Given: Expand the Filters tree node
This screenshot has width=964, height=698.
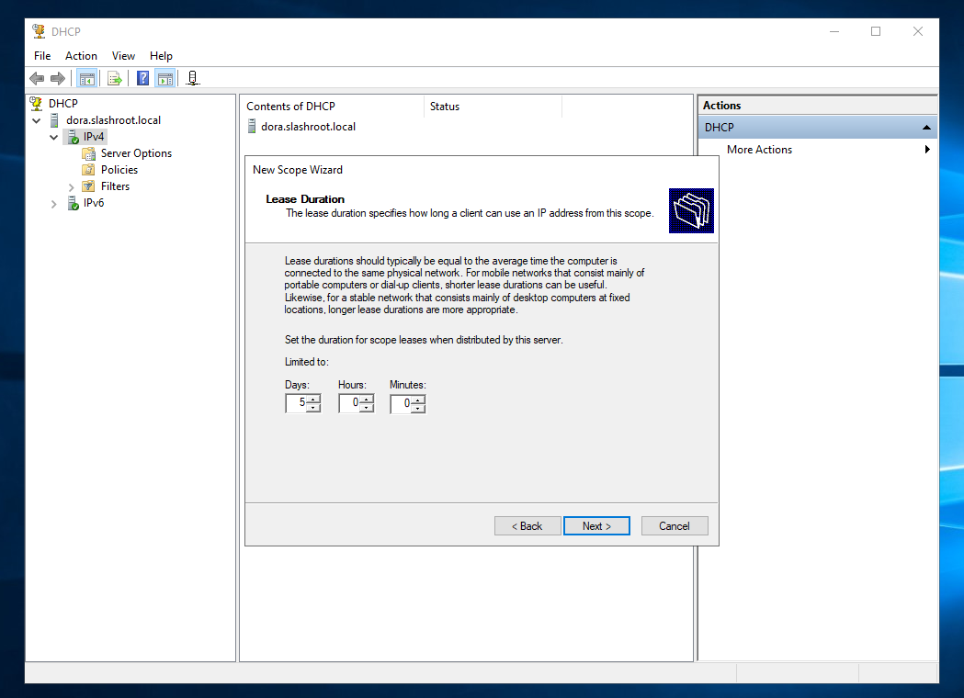Looking at the screenshot, I should (x=72, y=187).
